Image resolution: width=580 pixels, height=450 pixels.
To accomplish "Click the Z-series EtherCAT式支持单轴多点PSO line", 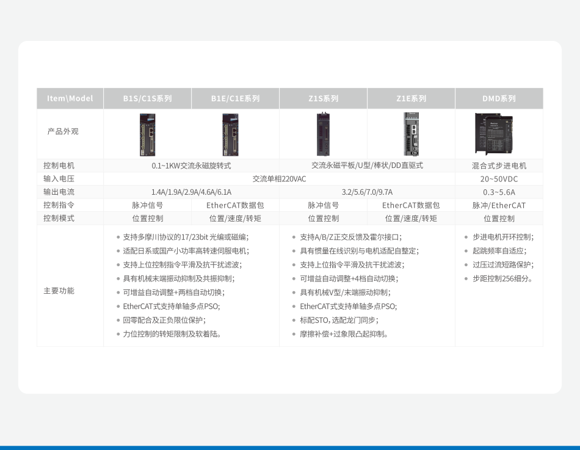I will click(x=349, y=307).
